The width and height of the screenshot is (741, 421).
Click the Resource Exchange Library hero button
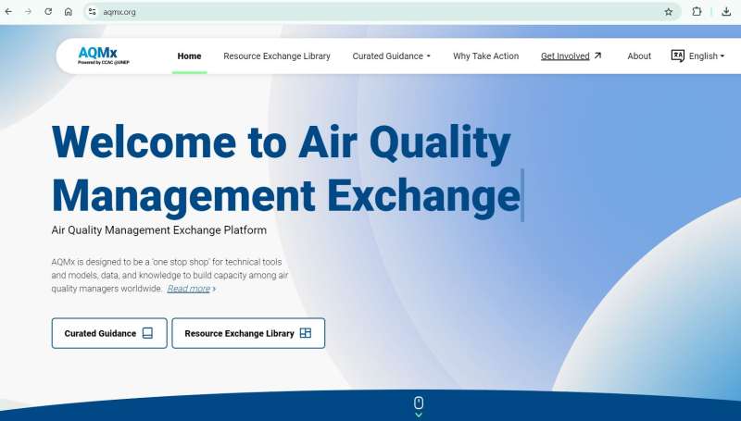click(x=248, y=333)
